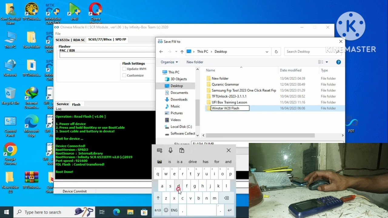Open Windows Start button

pos(7,212)
